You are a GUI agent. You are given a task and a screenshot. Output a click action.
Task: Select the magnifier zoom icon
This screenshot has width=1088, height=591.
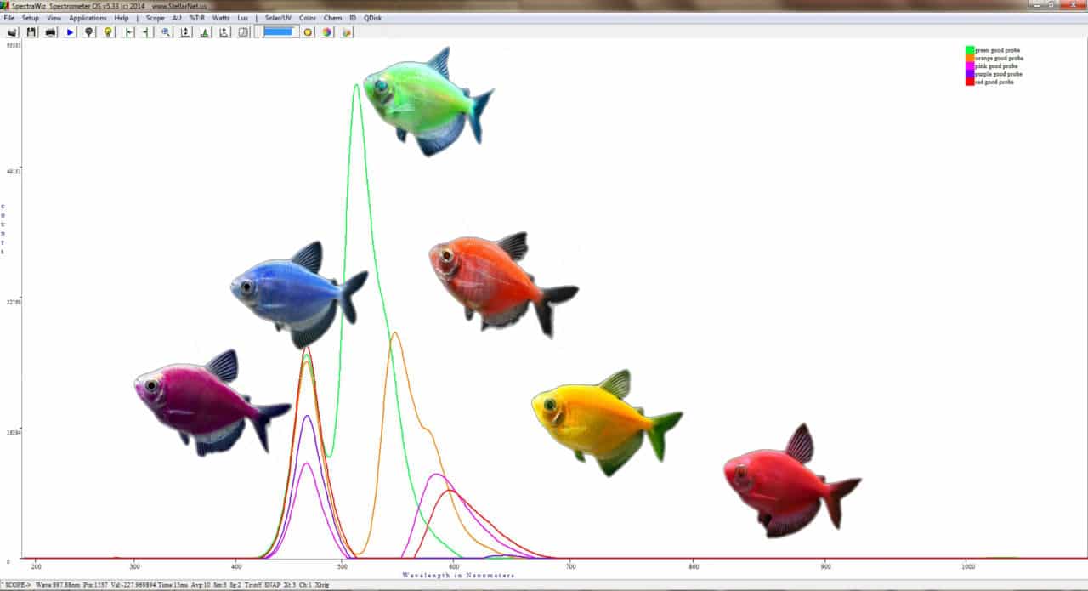(164, 31)
